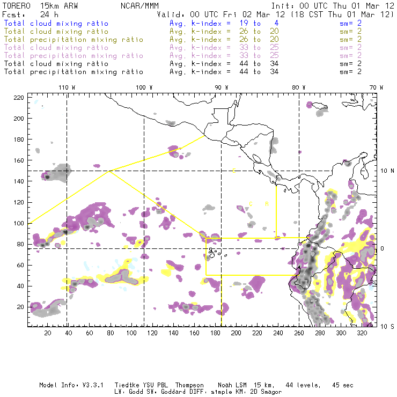Click the 'TORERO 15km ARW' title text
This screenshot has height=397, width=397.
40,6
